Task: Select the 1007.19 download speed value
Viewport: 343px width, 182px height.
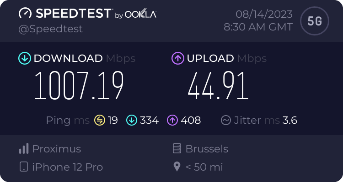Action: [79, 86]
